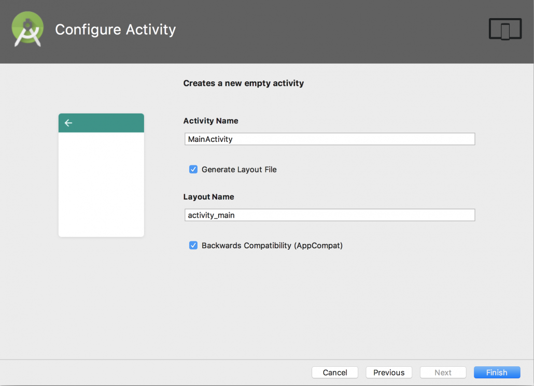Select the empty activity preview thumbnail body
534x386 pixels.
[x=101, y=184]
